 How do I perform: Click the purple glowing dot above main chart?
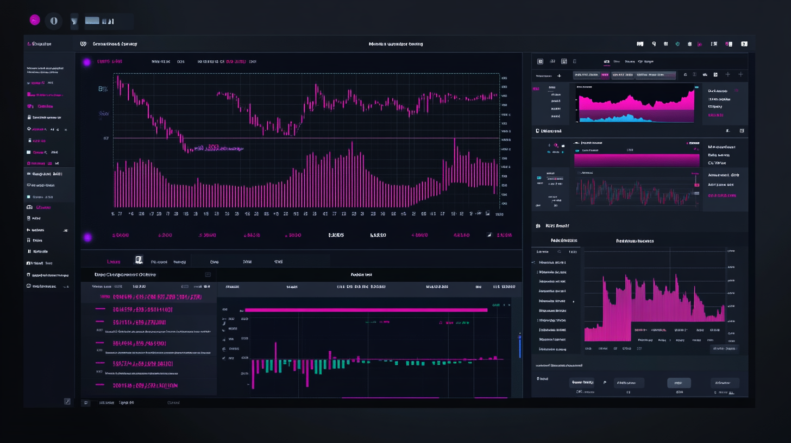click(x=86, y=62)
